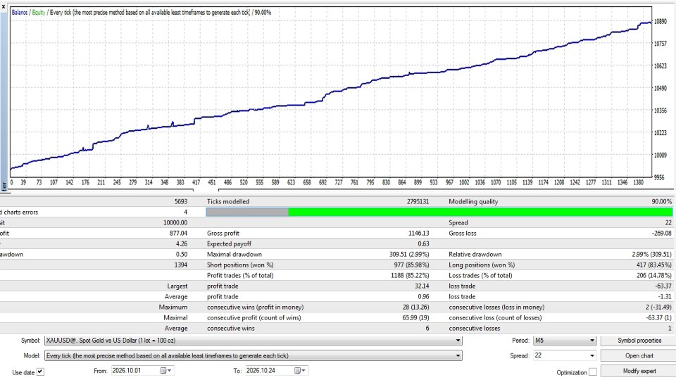The image size is (676, 380).
Task: Click the Expected payoff value 0.63
Action: 423,244
